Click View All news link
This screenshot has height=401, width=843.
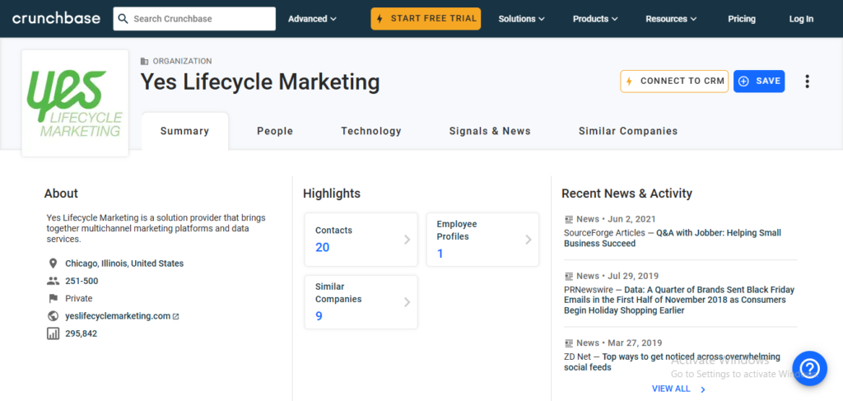[x=671, y=389]
